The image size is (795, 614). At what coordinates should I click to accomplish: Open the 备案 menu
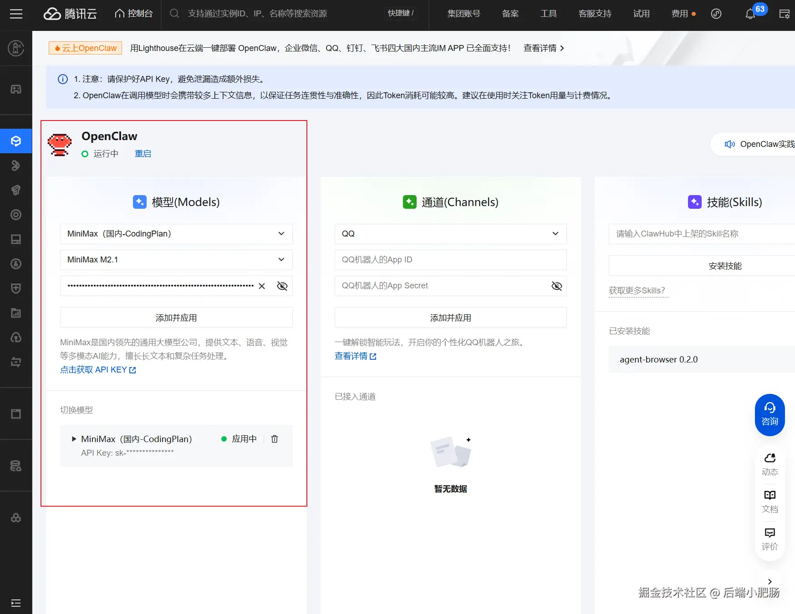coord(510,14)
